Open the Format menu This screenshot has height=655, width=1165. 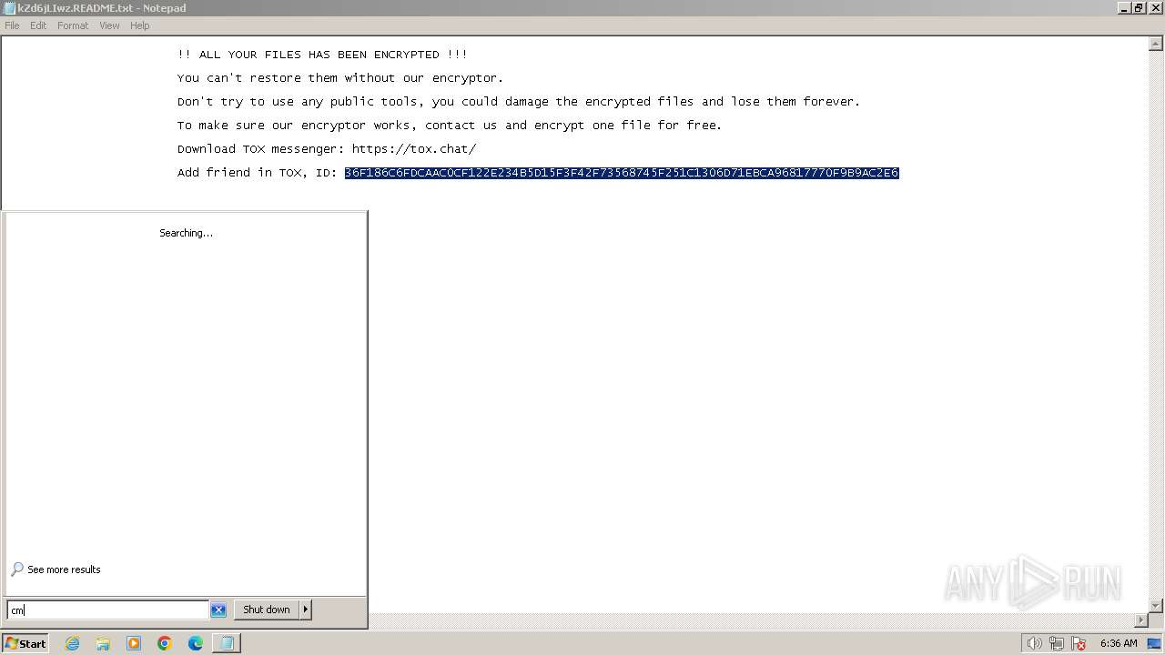pyautogui.click(x=73, y=25)
